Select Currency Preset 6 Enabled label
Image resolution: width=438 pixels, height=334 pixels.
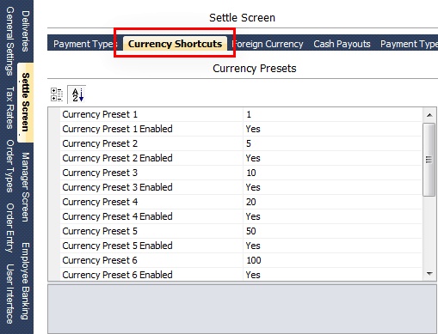[x=117, y=275]
